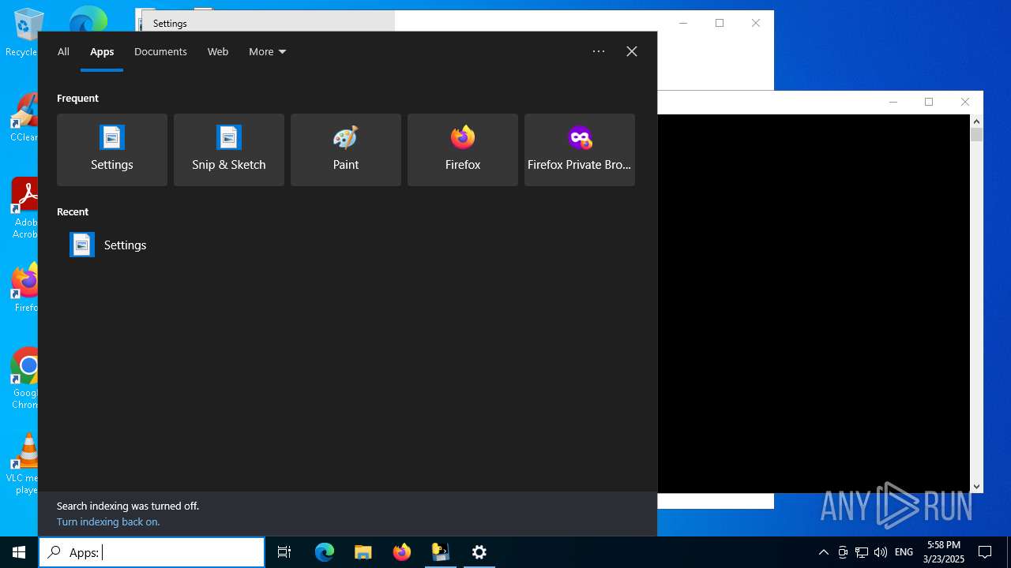1011x568 pixels.
Task: Switch to Documents search tab
Action: click(x=160, y=51)
